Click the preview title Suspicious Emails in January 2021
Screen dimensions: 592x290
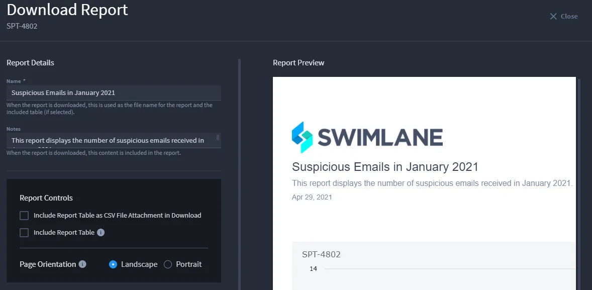(385, 166)
